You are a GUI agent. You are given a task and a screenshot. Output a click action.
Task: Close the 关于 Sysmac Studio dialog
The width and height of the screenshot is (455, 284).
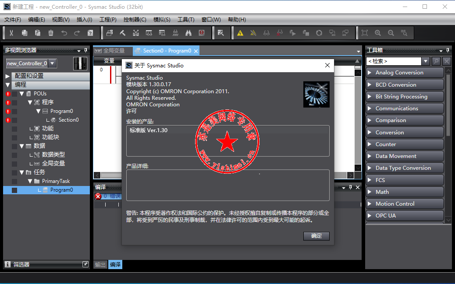327,66
